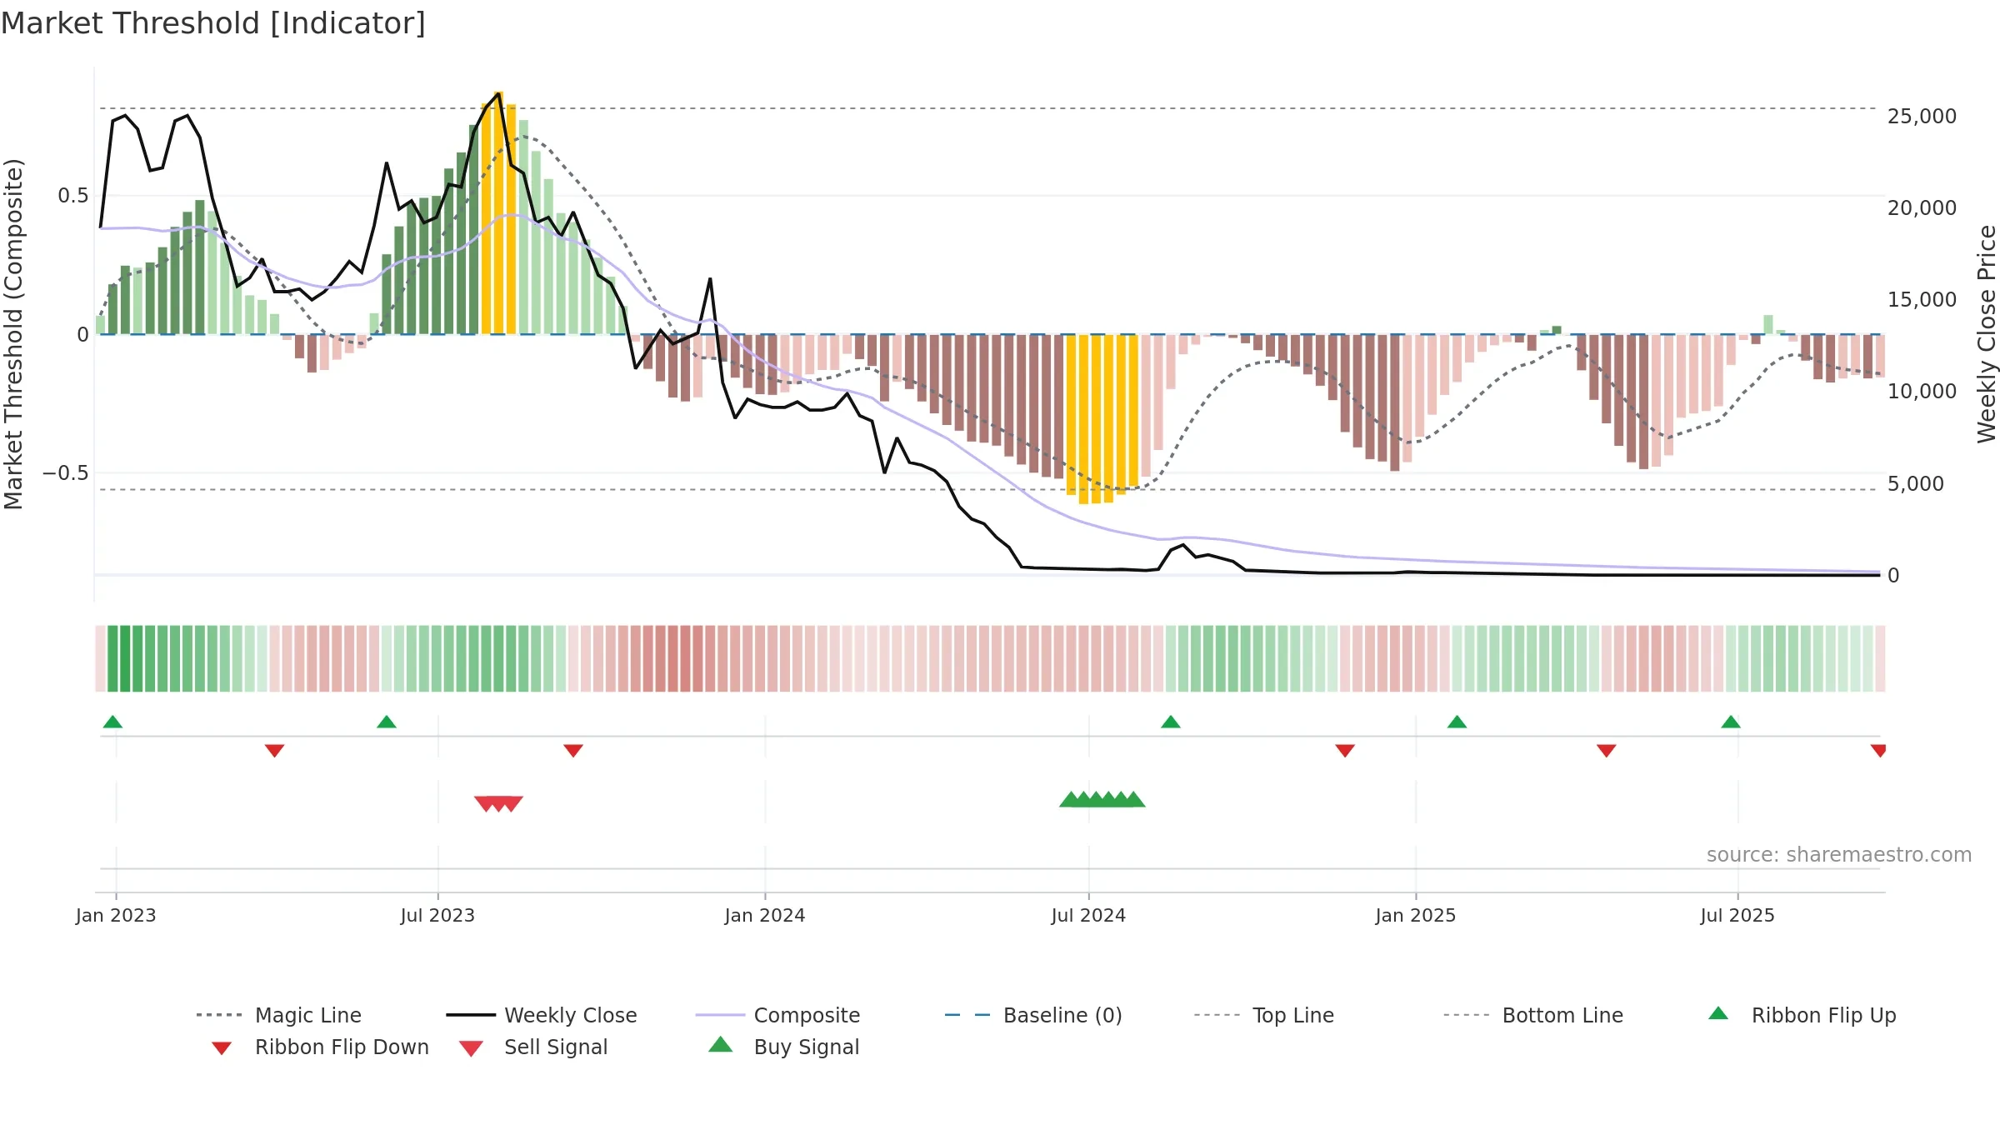
Task: Click the 10,000 right-axis price label
Action: tap(1922, 392)
